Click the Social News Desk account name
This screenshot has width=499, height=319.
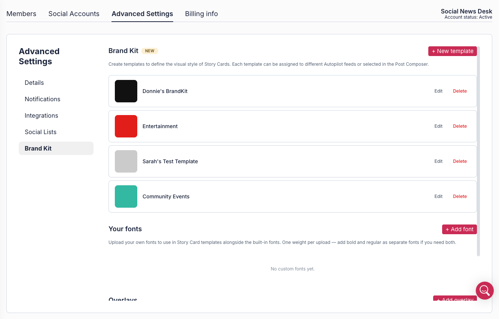(466, 11)
